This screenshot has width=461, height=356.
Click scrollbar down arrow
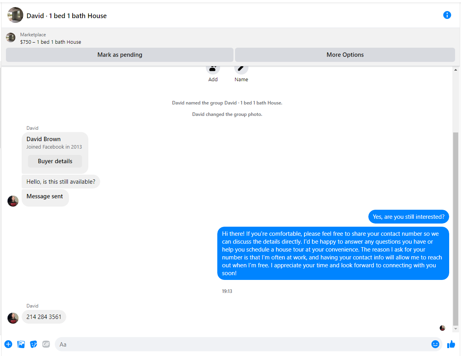(x=456, y=328)
